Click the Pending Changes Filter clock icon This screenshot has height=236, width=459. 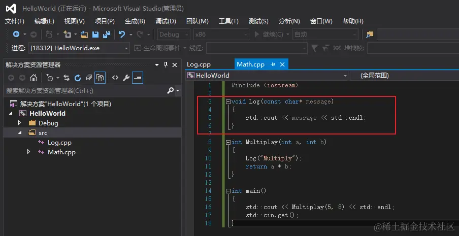pyautogui.click(x=50, y=78)
